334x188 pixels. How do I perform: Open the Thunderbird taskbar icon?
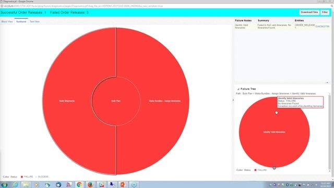[x=58, y=184]
